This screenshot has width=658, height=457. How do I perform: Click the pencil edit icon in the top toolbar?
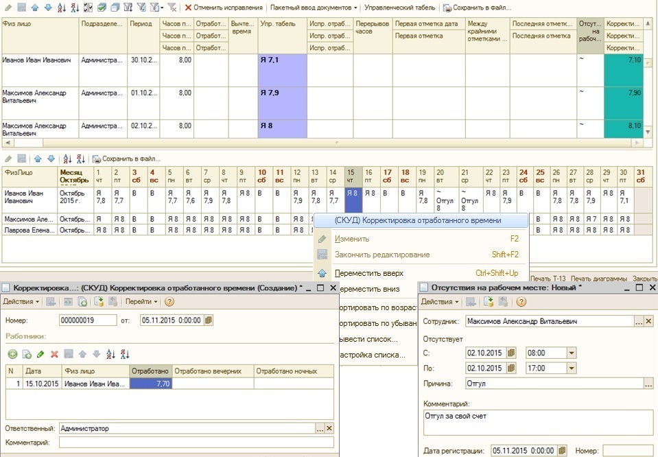point(8,8)
